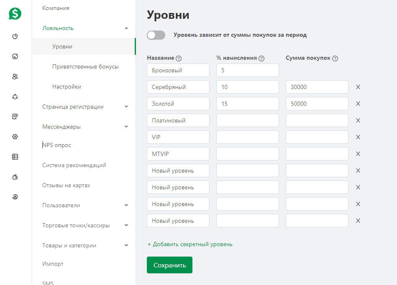Open Система рекомендаций menu item
Image resolution: width=397 pixels, height=285 pixels.
[74, 165]
